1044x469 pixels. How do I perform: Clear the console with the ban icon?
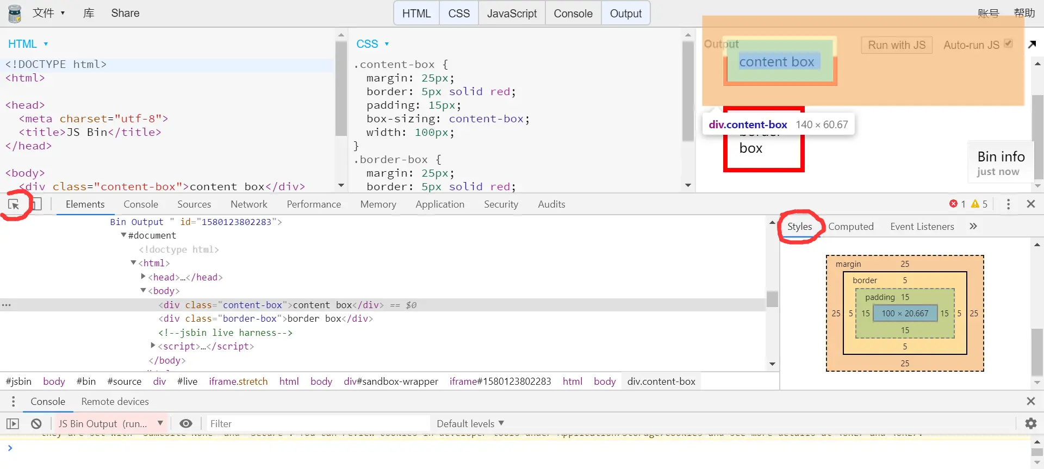point(36,424)
